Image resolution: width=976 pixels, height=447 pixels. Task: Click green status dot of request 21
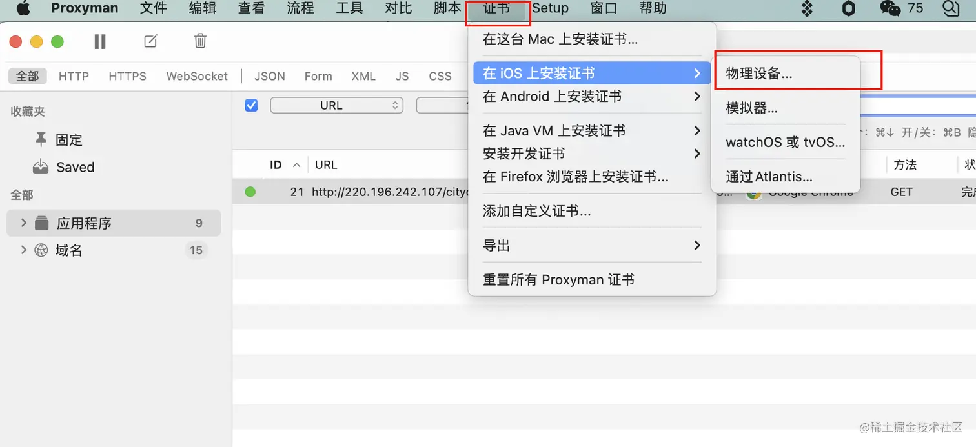tap(250, 192)
